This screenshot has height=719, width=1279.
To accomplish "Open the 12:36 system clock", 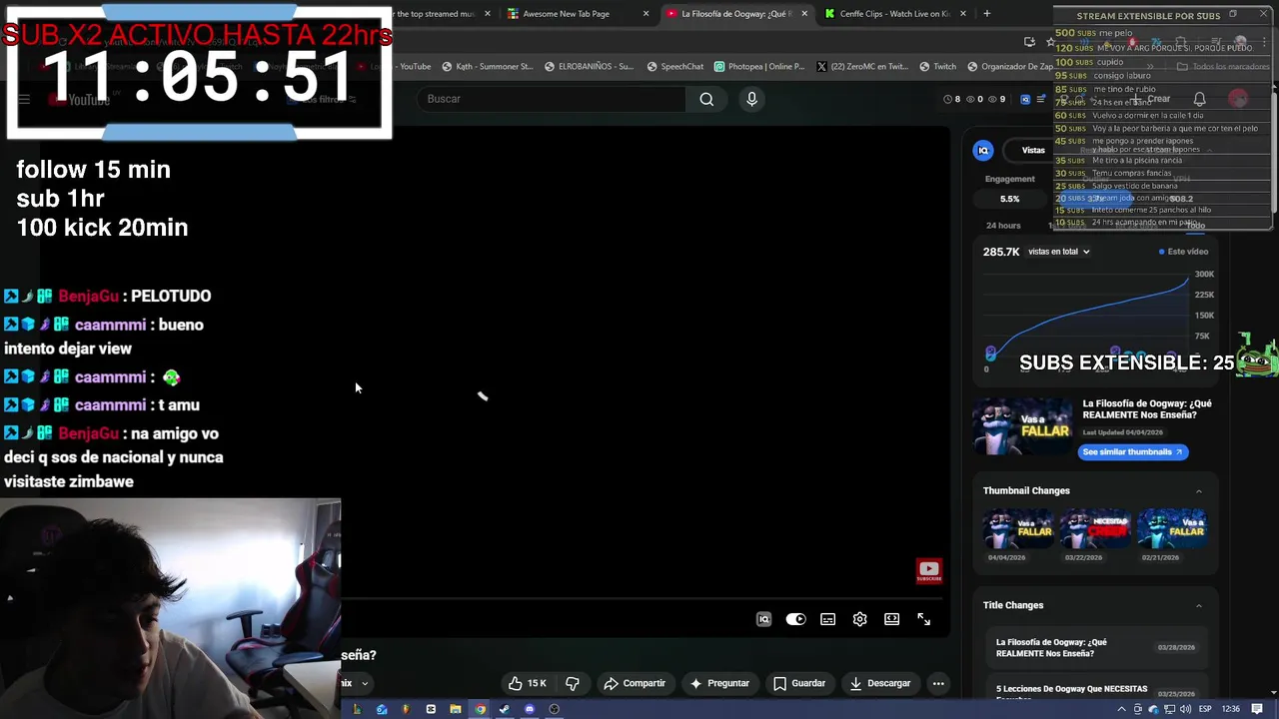I will click(1231, 709).
